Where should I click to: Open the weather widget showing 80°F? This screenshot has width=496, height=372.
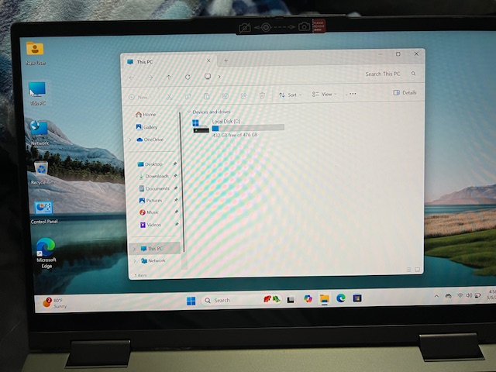(x=54, y=303)
